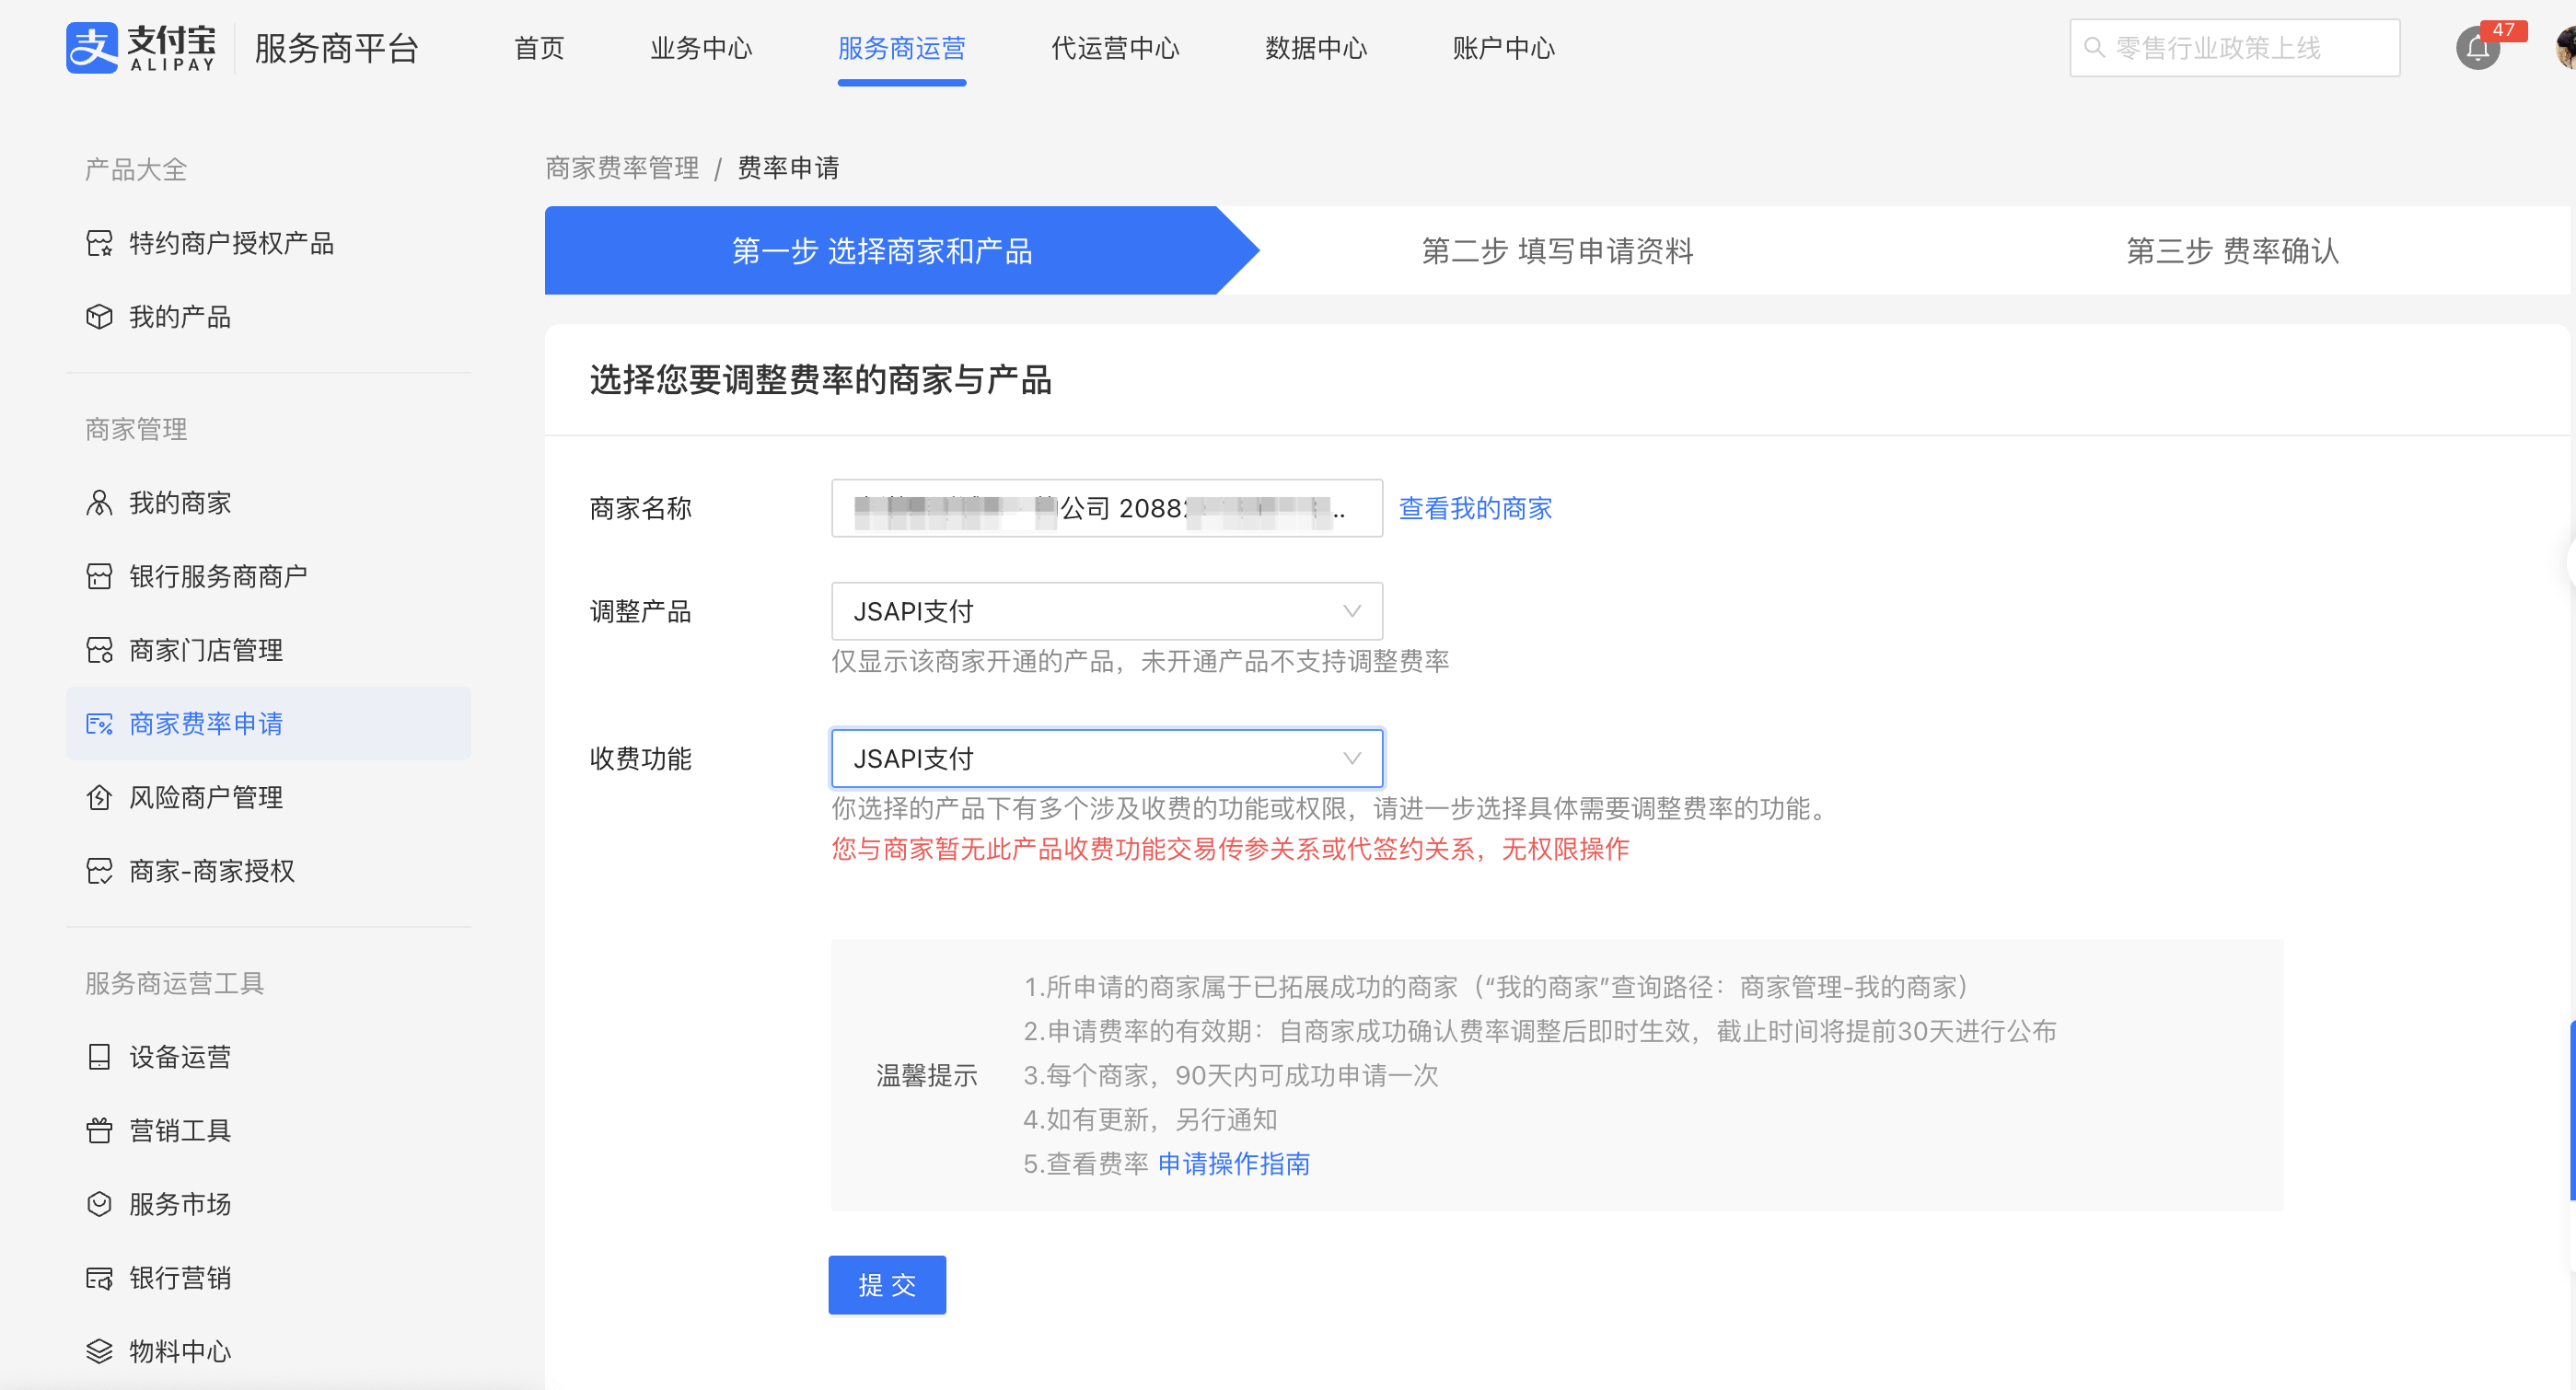The width and height of the screenshot is (2576, 1390).
Task: Open the 调整产品 dropdown
Action: point(1106,611)
